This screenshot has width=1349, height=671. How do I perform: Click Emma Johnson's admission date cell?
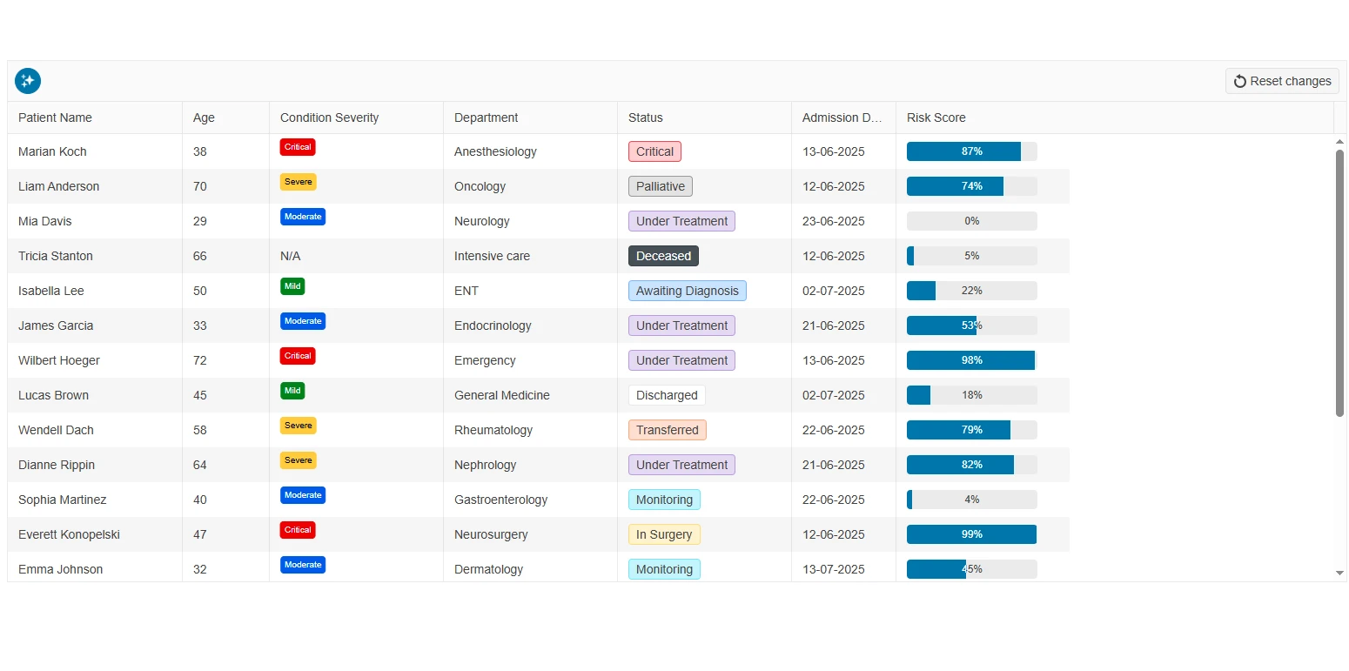click(x=833, y=569)
